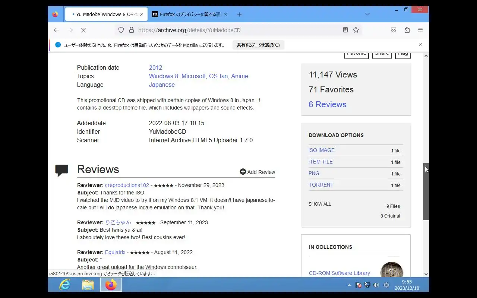This screenshot has height=298, width=477.
Task: Download the TORRENT file
Action: click(321, 185)
